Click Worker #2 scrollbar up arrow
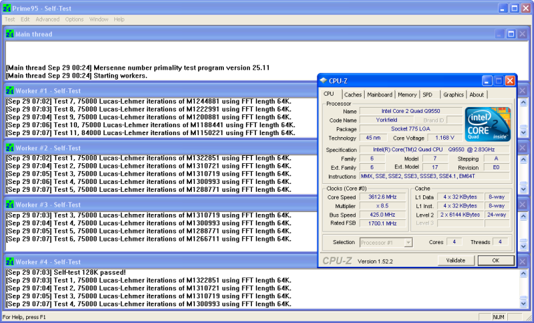Image resolution: width=534 pixels, height=323 pixels. [523, 159]
